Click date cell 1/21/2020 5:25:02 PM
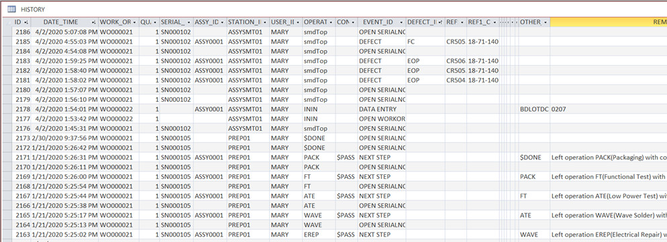Screen dimensions: 667x242 point(64,235)
